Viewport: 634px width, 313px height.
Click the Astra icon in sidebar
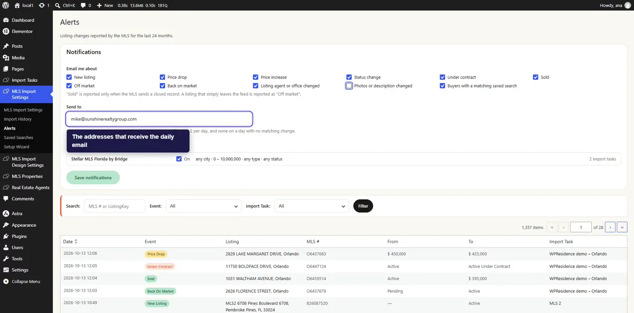[x=6, y=214]
